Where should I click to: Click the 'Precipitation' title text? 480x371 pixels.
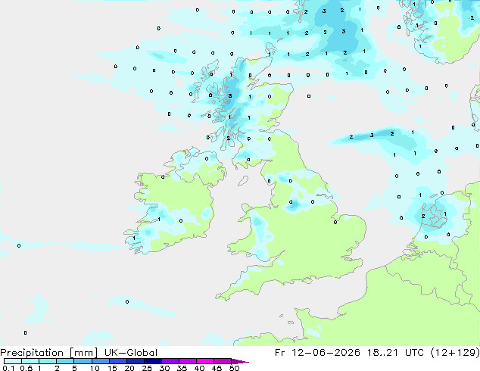pyautogui.click(x=32, y=353)
